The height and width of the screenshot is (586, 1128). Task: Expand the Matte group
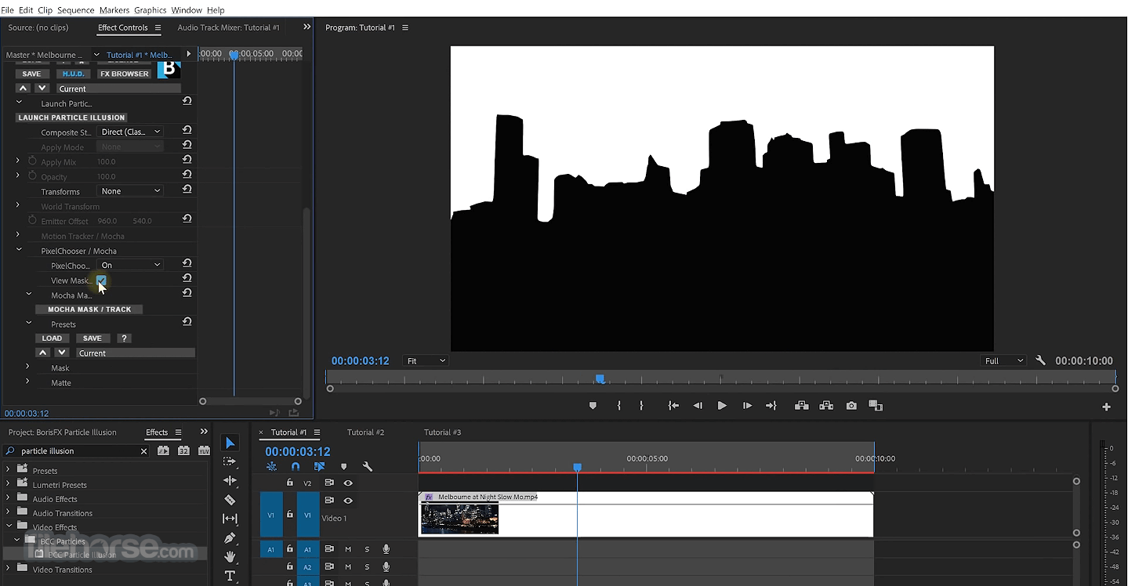pos(27,382)
